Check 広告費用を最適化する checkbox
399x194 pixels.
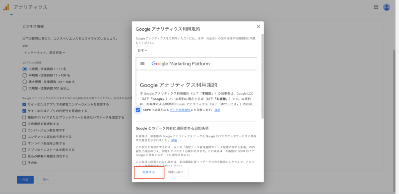coord(24,124)
